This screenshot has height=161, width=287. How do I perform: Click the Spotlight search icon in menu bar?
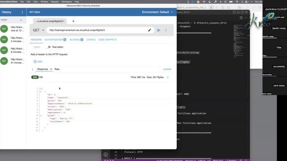point(242,2)
